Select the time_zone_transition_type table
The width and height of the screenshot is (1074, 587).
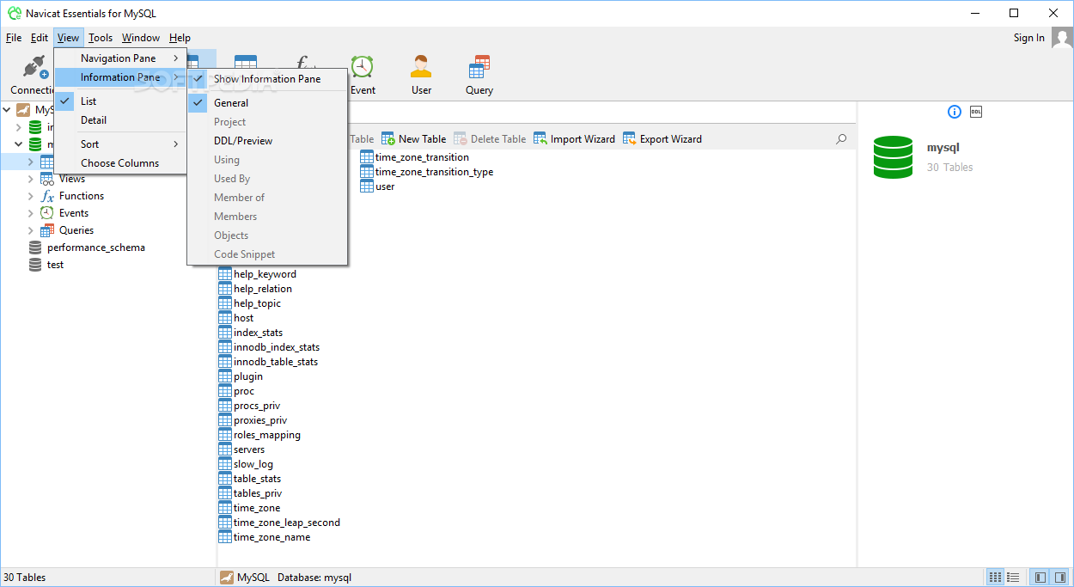pyautogui.click(x=427, y=172)
